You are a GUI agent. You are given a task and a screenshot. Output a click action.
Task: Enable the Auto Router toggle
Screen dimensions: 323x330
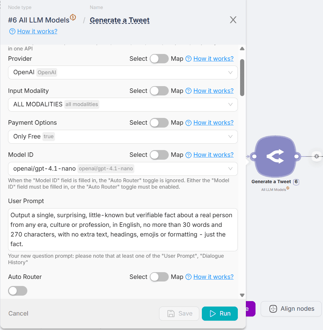pyautogui.click(x=18, y=291)
